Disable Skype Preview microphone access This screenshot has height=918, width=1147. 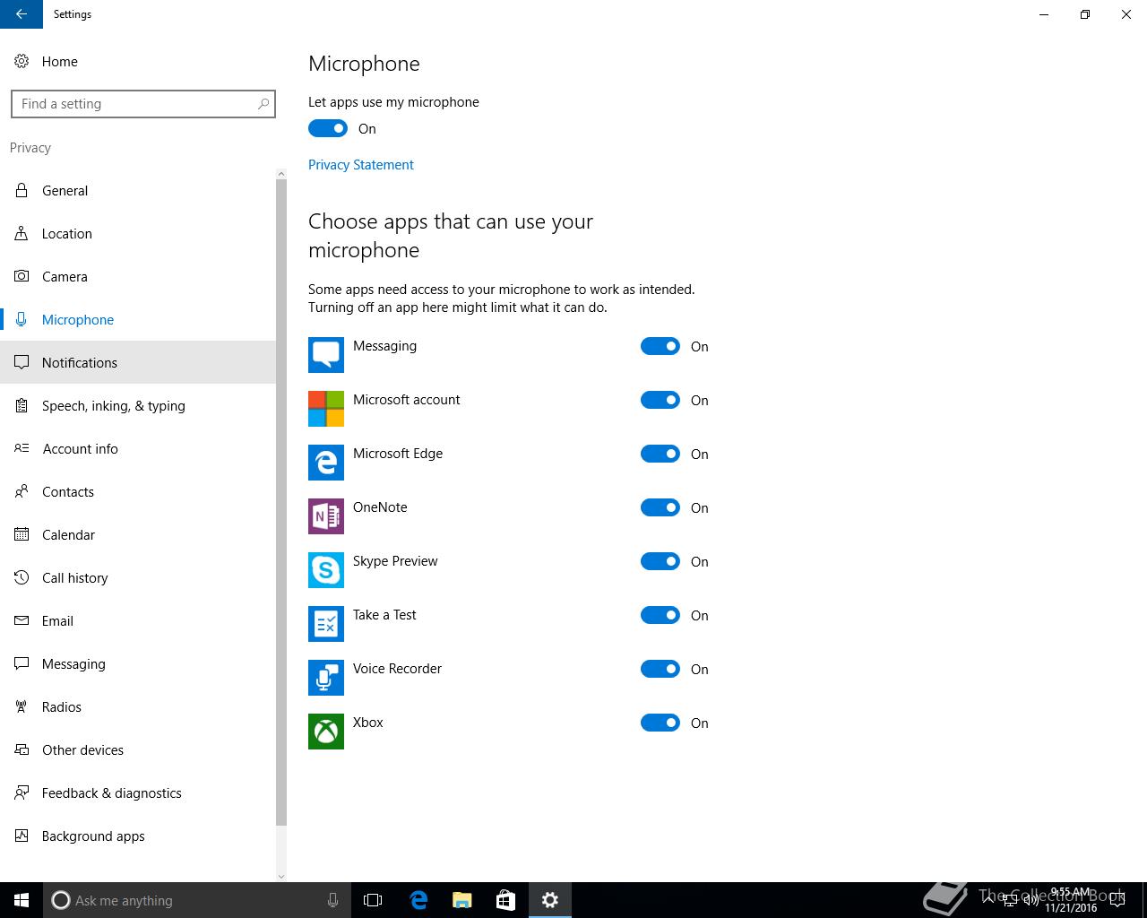point(660,561)
